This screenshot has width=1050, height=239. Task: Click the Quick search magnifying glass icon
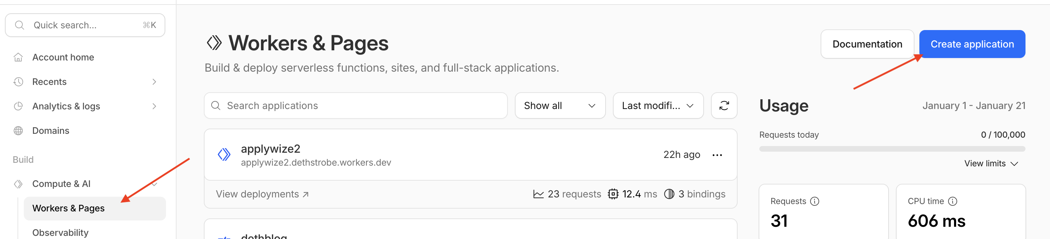pyautogui.click(x=20, y=25)
